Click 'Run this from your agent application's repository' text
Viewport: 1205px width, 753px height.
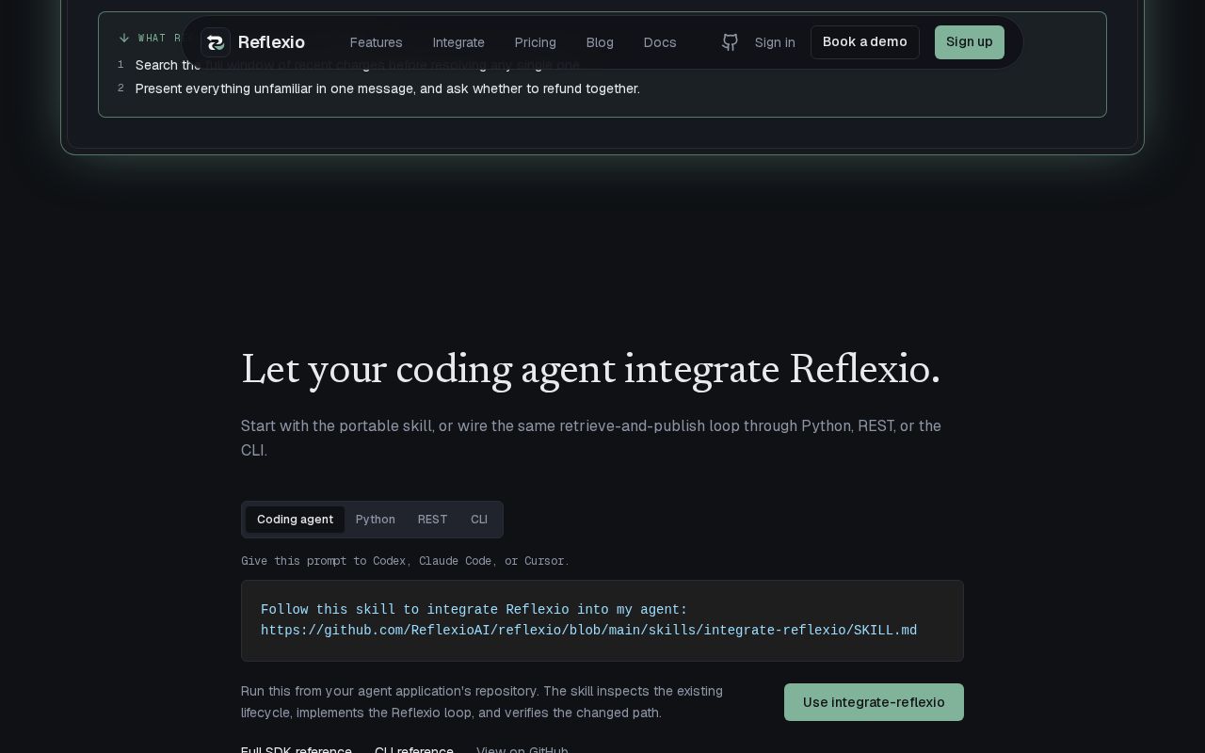482,702
